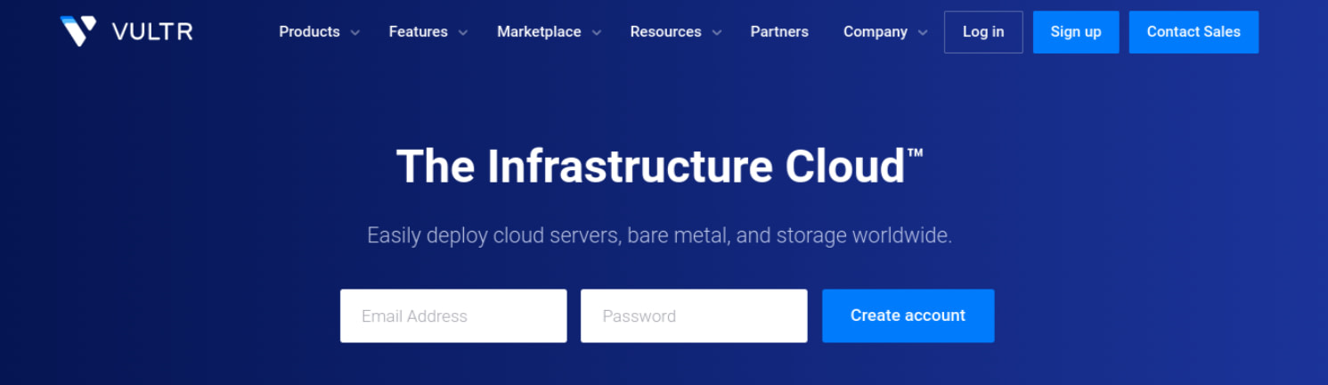Expand the Company dropdown chevron
1328x385 pixels.
(x=923, y=33)
